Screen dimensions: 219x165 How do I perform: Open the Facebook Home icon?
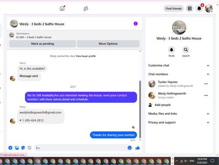62,8
